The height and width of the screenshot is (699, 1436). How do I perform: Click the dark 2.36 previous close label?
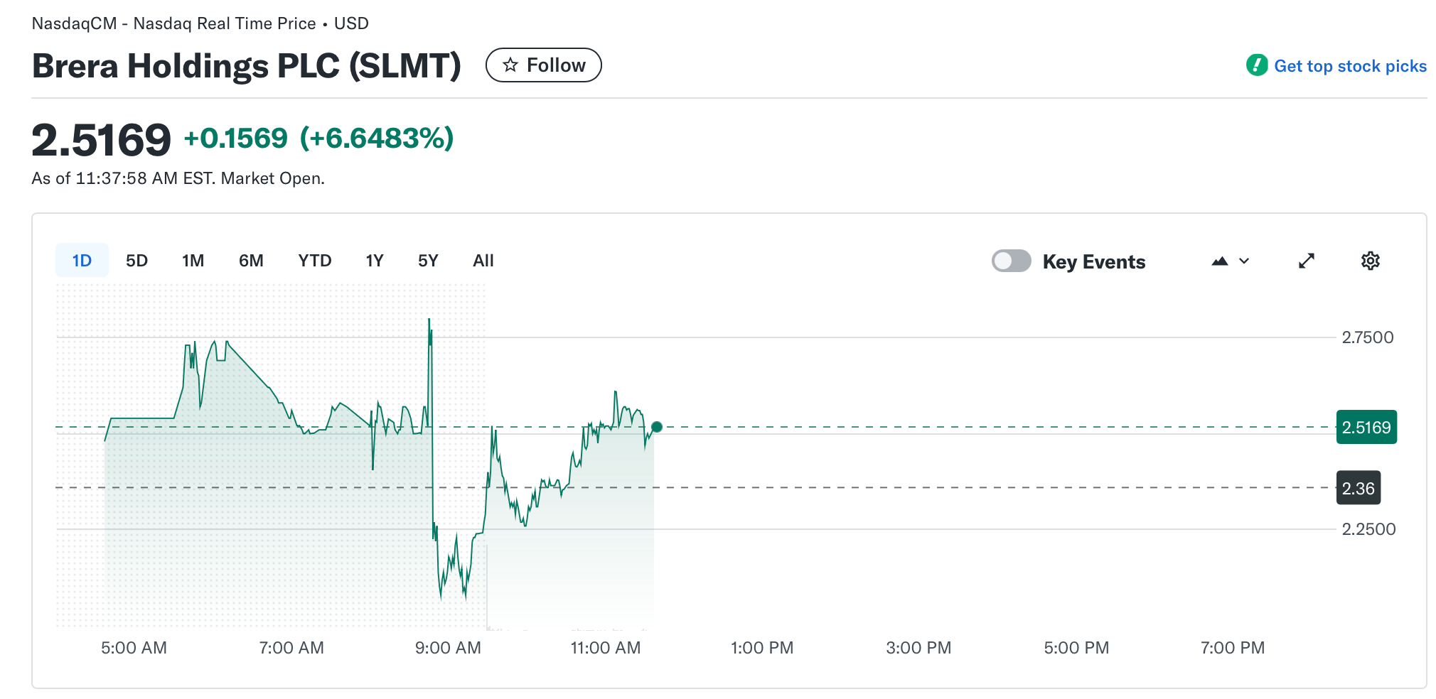1358,488
